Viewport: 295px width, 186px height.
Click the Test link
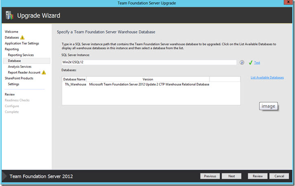pyautogui.click(x=257, y=63)
